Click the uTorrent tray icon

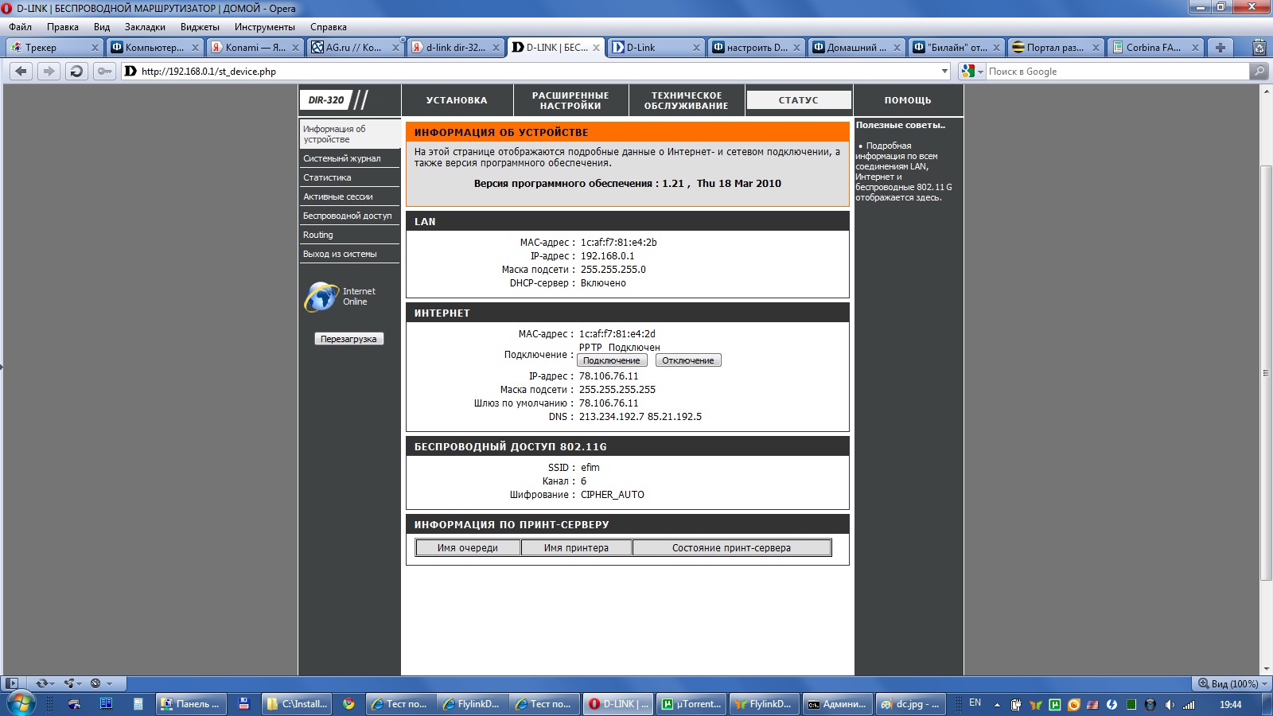1055,705
